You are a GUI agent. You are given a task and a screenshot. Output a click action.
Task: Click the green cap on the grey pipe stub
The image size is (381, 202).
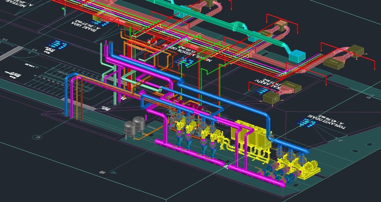point(63,8)
